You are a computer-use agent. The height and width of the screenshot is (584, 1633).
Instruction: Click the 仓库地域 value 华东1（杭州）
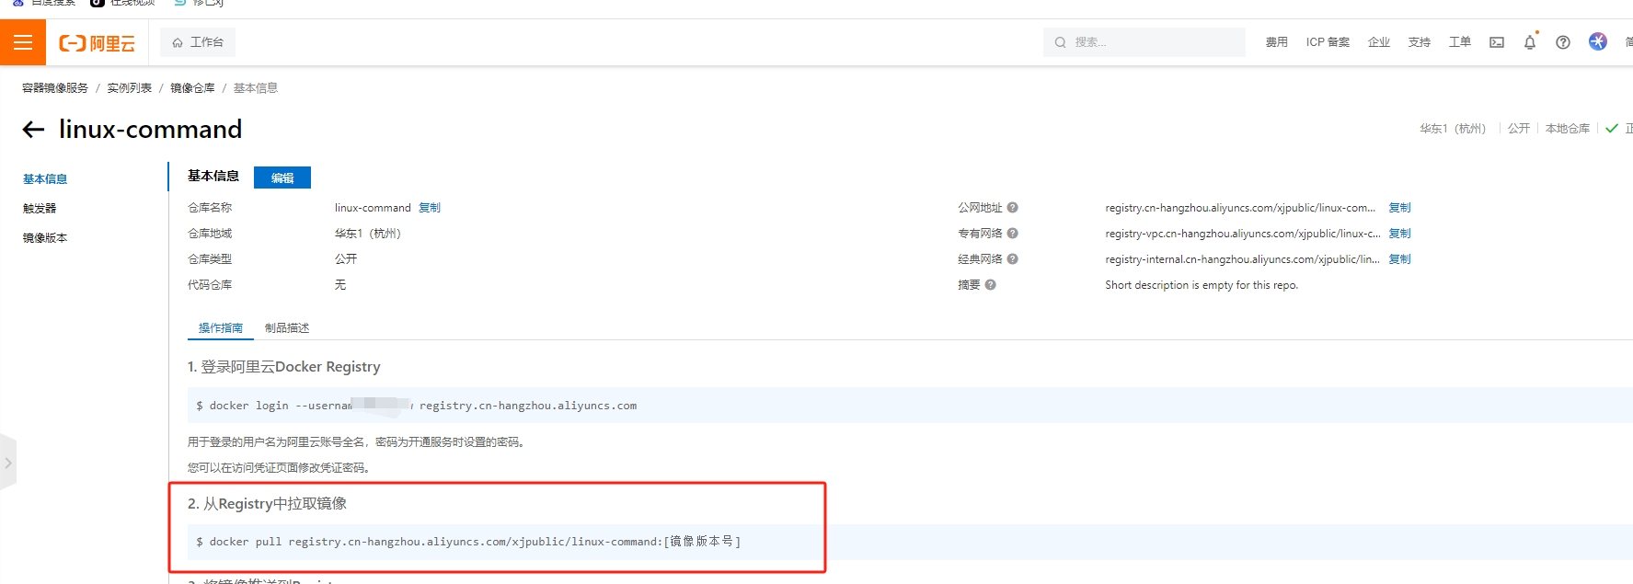(368, 234)
